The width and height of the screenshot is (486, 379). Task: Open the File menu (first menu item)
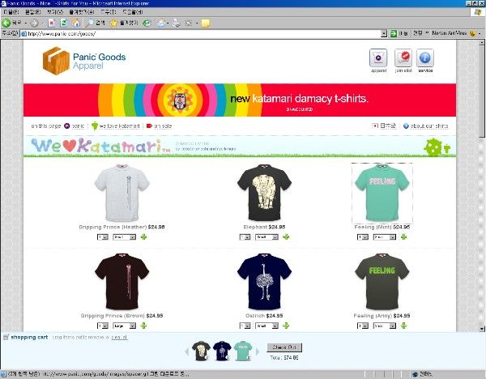click(x=11, y=12)
